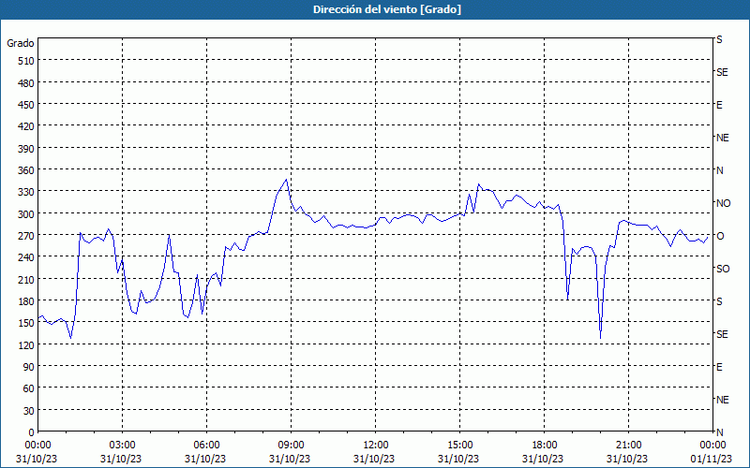This screenshot has width=750, height=468.
Task: Click the 360 y-axis label
Action: click(x=26, y=170)
